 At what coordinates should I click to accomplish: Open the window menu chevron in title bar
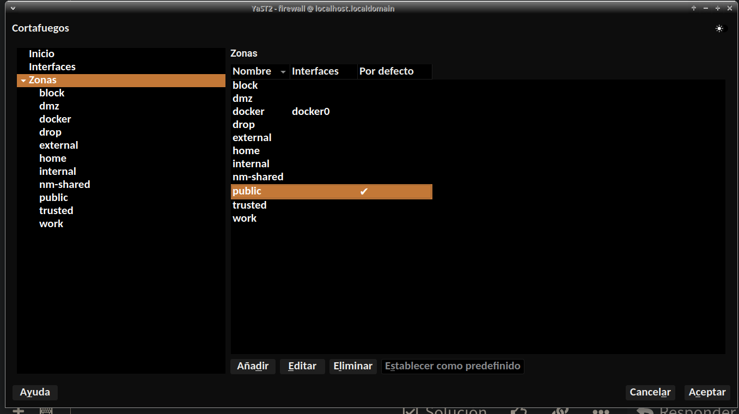[x=13, y=9]
